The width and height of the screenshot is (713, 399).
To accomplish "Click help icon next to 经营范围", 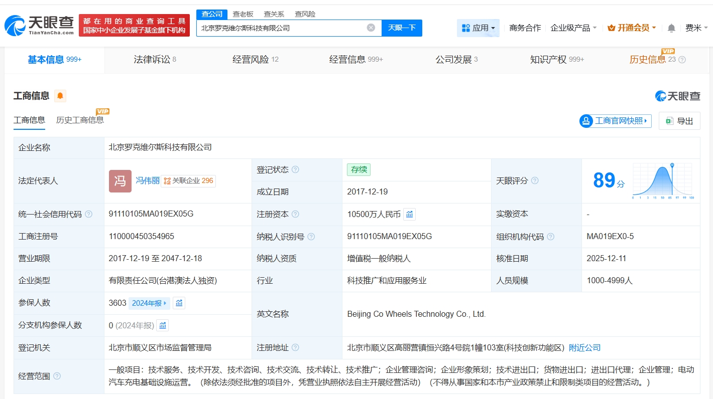I will [57, 376].
